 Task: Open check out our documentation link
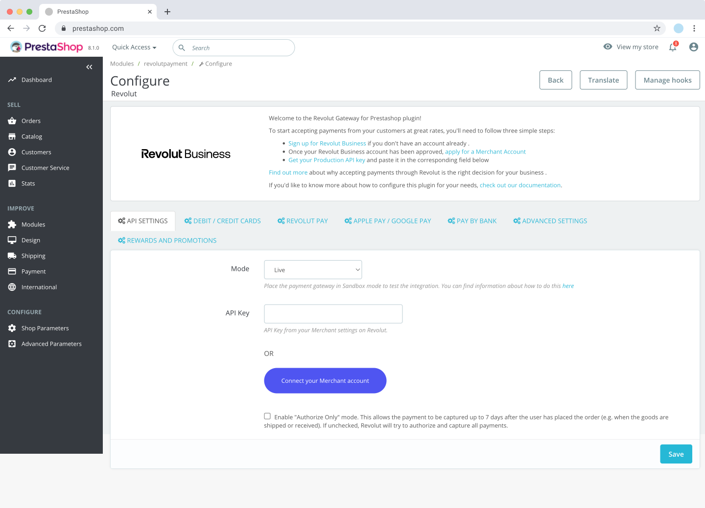pos(520,185)
